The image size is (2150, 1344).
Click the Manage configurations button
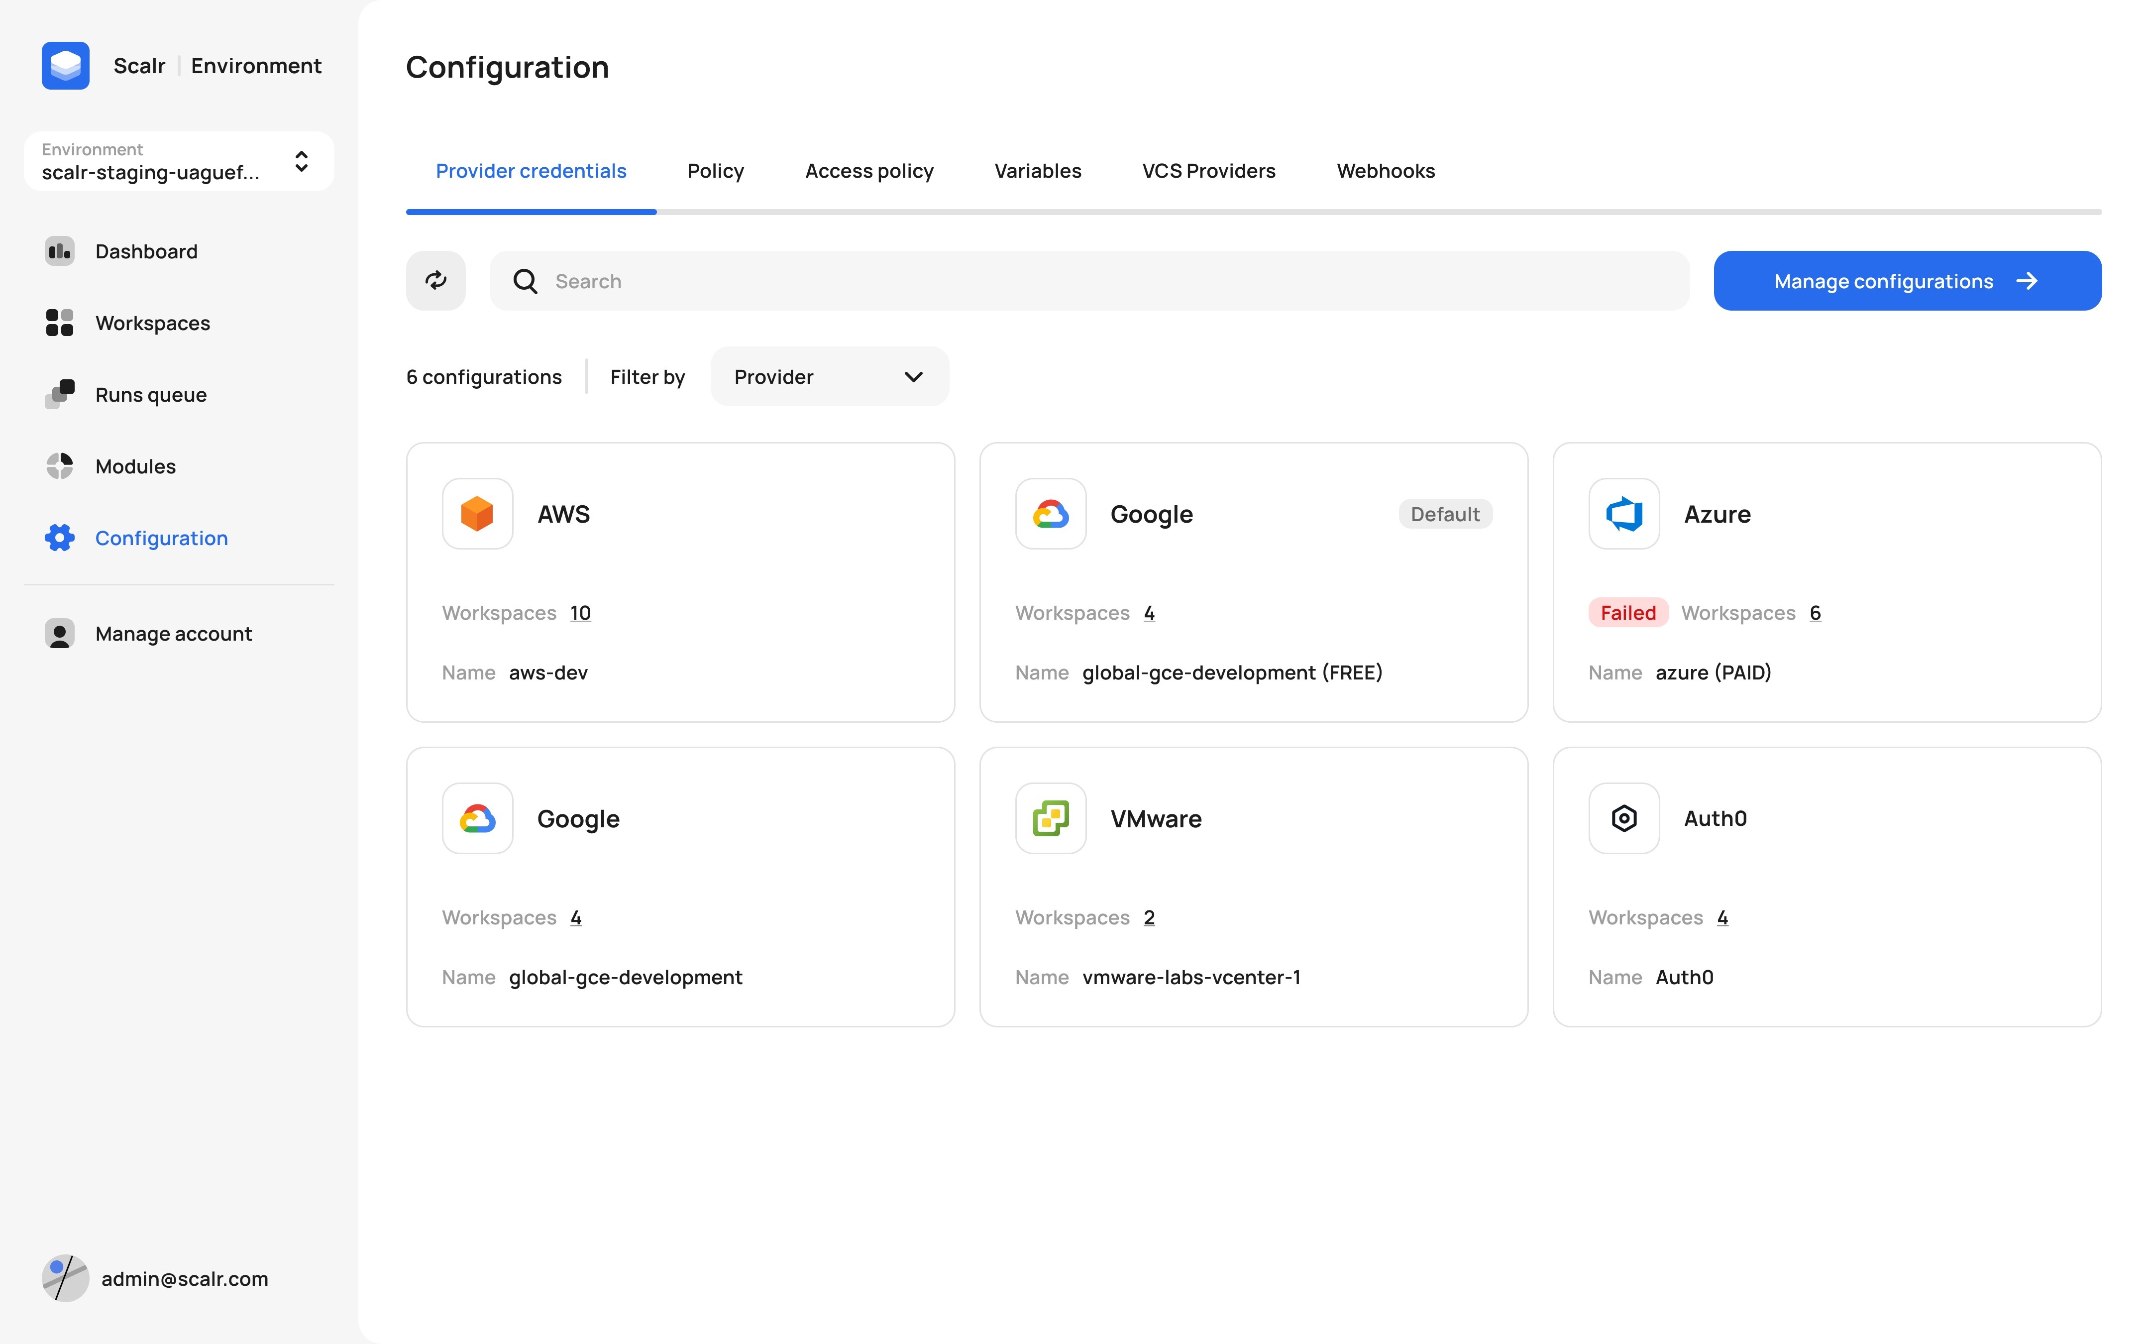coord(1907,281)
